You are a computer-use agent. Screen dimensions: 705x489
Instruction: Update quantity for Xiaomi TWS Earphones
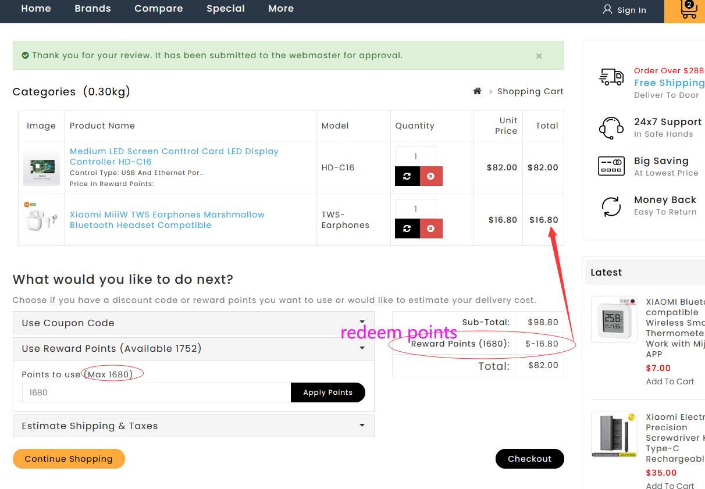point(407,229)
